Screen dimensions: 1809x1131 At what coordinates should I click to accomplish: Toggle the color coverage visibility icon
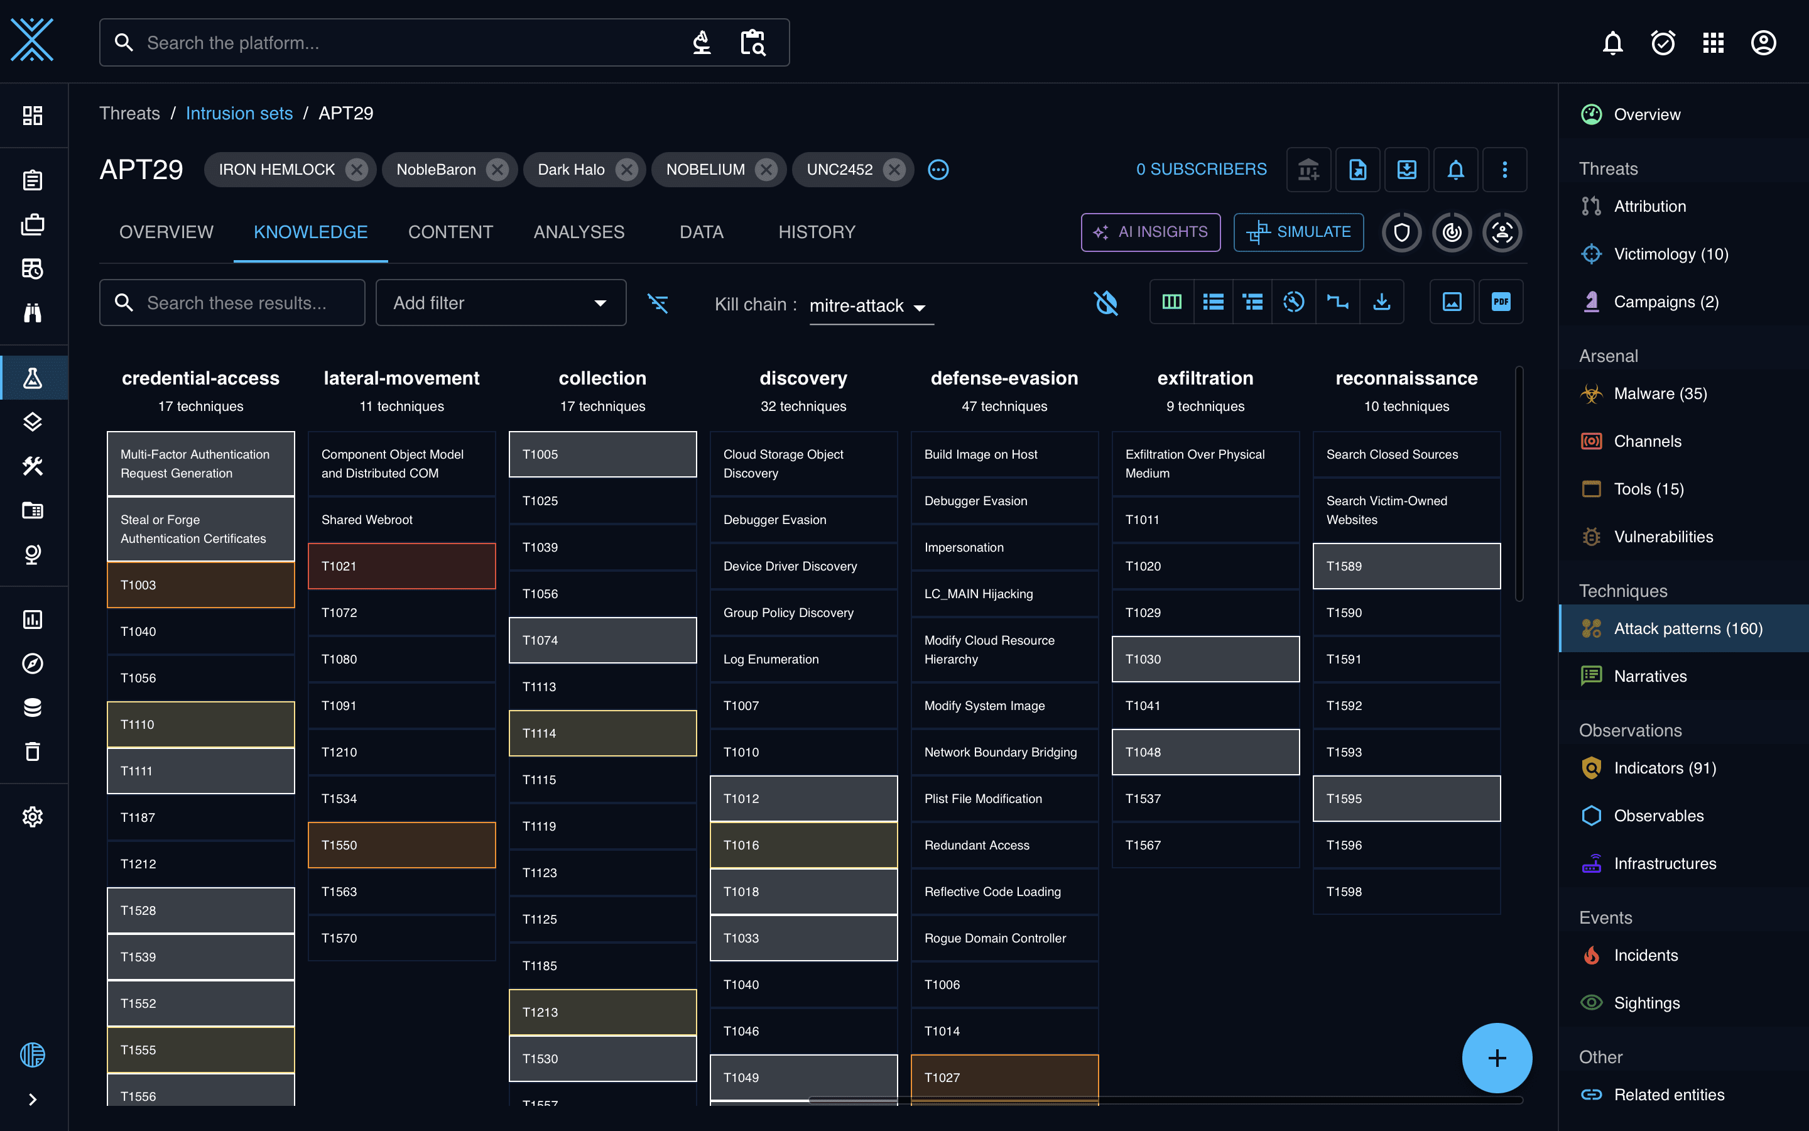[x=1106, y=303]
